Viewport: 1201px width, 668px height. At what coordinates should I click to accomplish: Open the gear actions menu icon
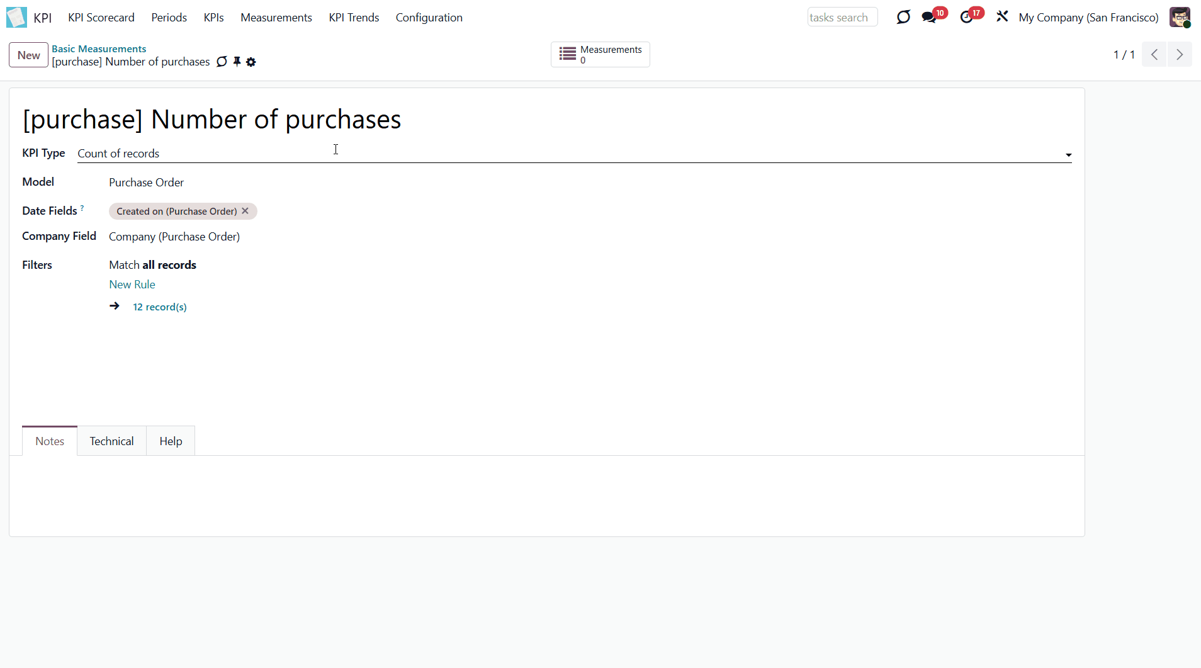point(251,62)
